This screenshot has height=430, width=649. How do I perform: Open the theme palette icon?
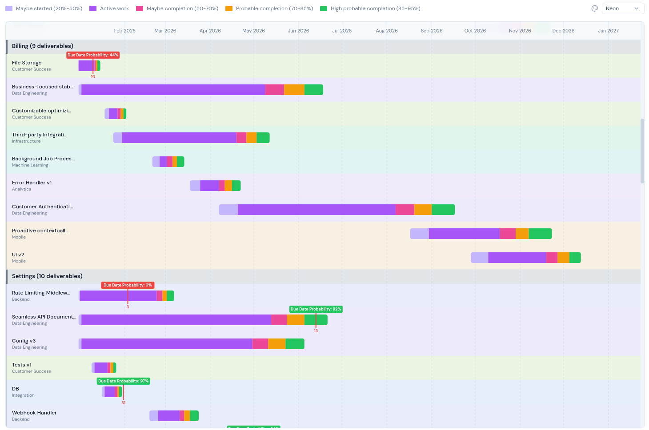(x=594, y=8)
